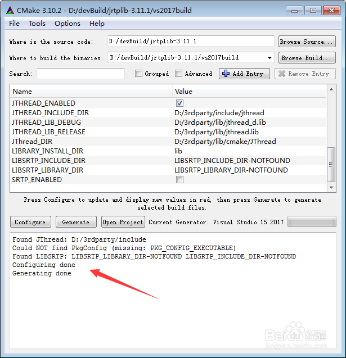Click the 'lib' value of LIBRARY_INSTALL_DIR
This screenshot has width=346, height=358.
pyautogui.click(x=178, y=151)
